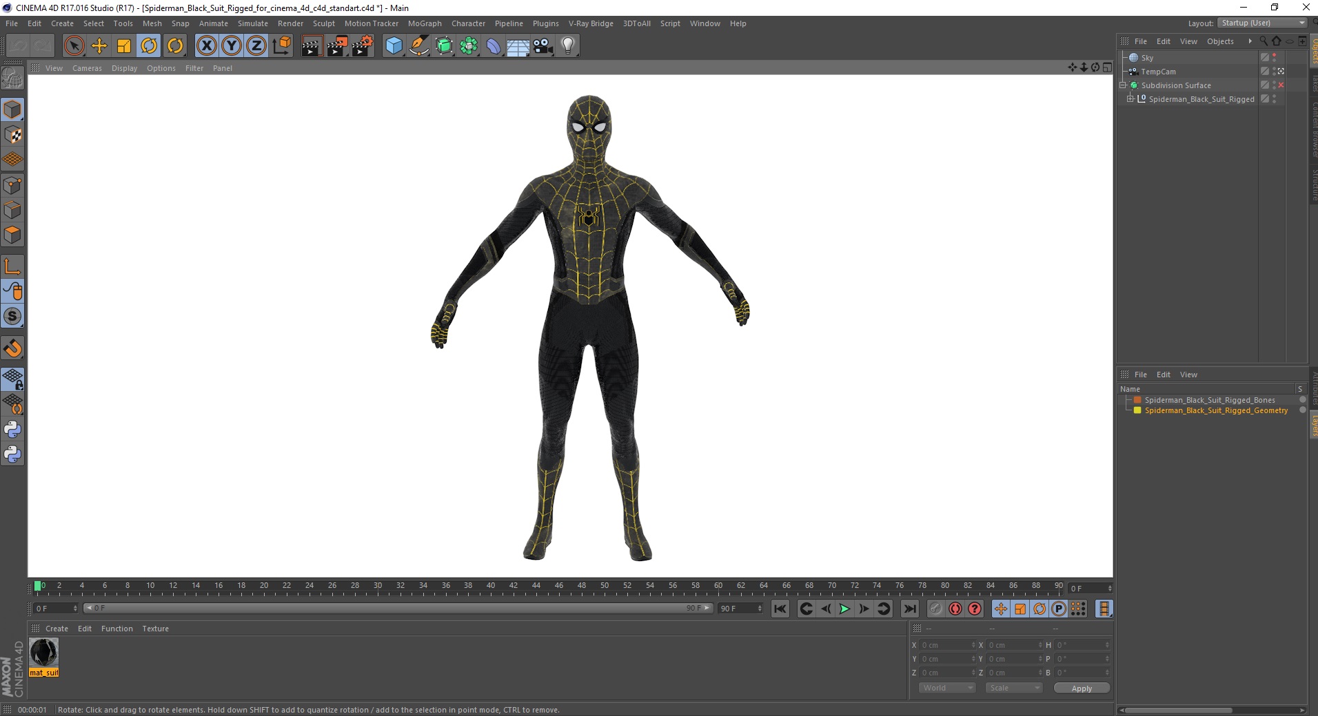Activate the Move tool
The image size is (1318, 716).
point(99,46)
